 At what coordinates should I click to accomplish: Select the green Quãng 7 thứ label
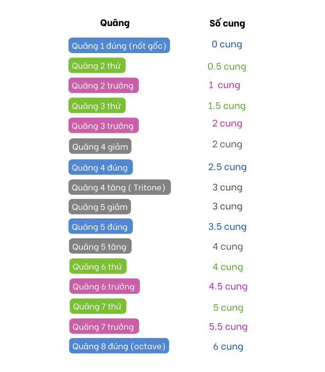tap(98, 306)
